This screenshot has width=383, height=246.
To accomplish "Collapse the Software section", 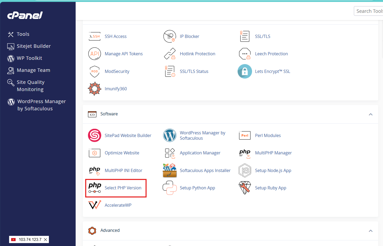I will tap(371, 114).
